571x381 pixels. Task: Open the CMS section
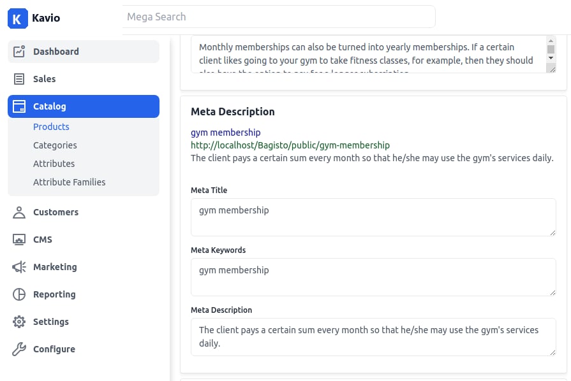pyautogui.click(x=84, y=240)
